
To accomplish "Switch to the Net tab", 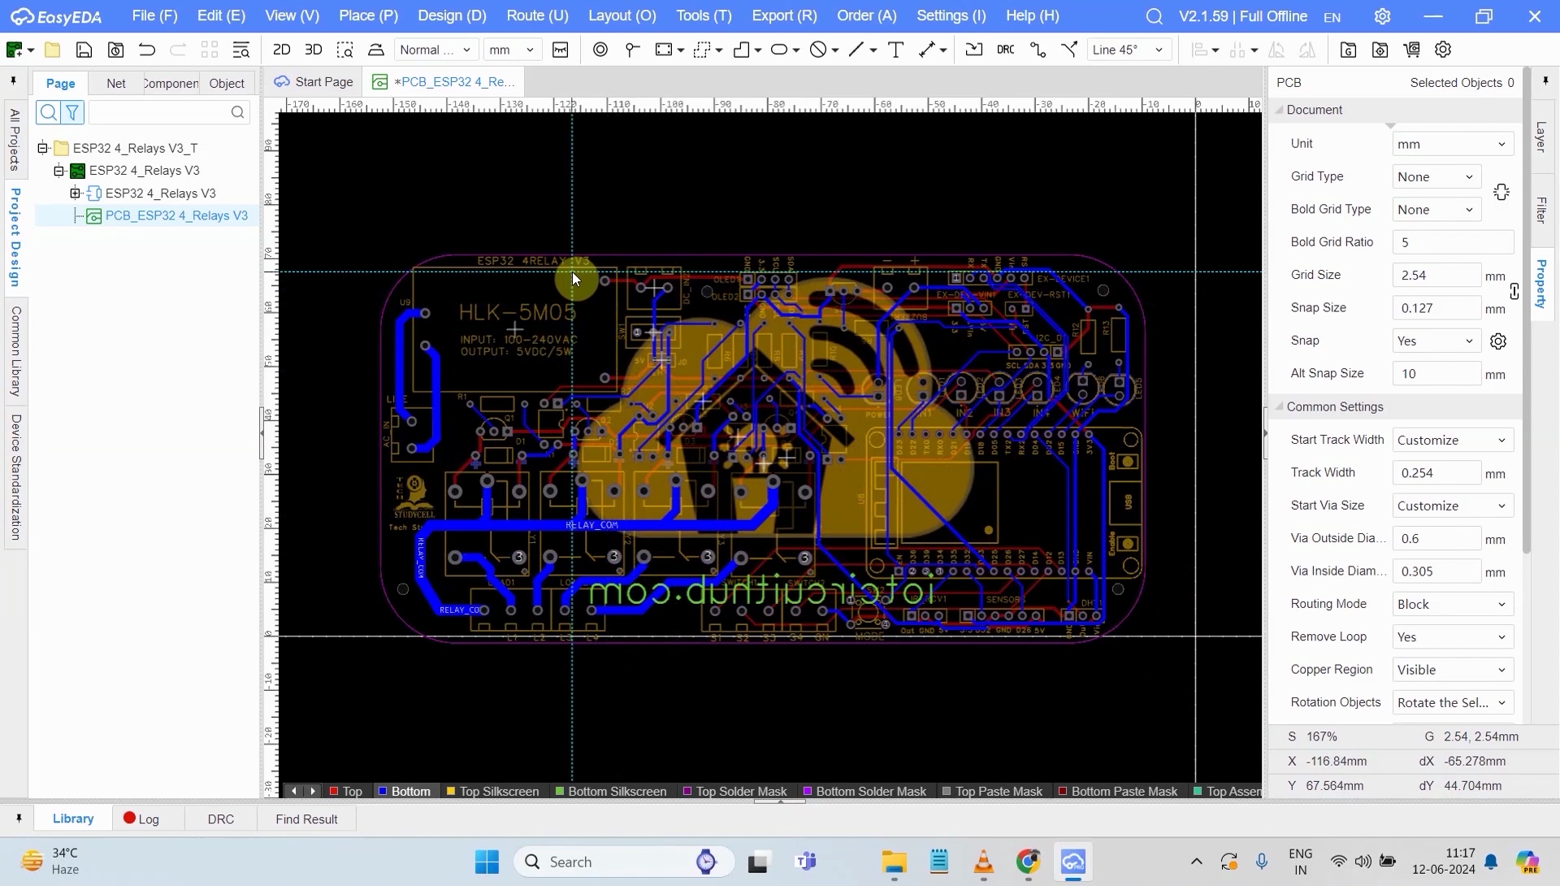I will 115,82.
